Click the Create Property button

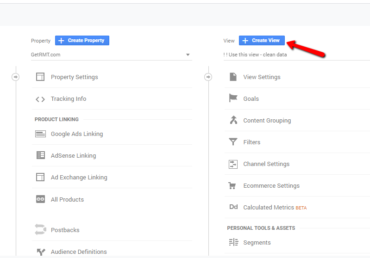(x=82, y=41)
